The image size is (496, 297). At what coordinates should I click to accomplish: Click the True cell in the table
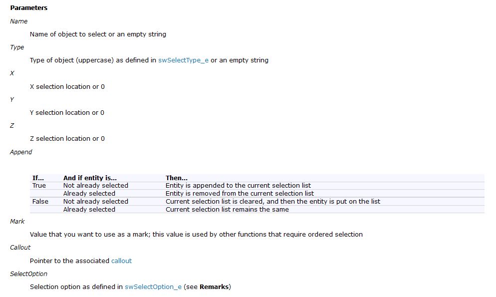point(39,186)
